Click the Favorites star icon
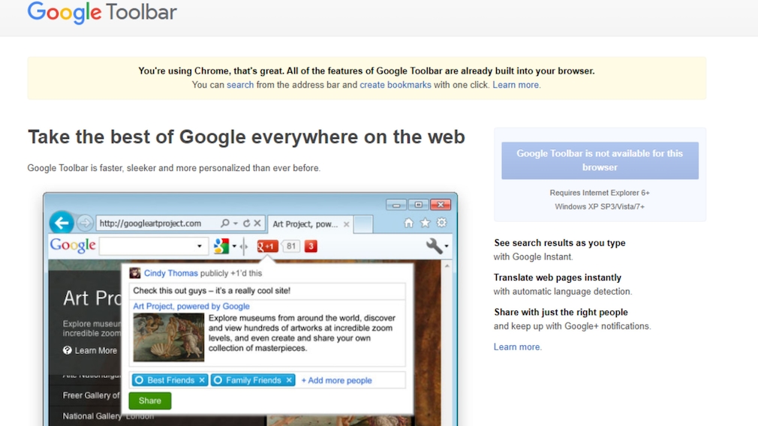This screenshot has height=426, width=758. 425,223
